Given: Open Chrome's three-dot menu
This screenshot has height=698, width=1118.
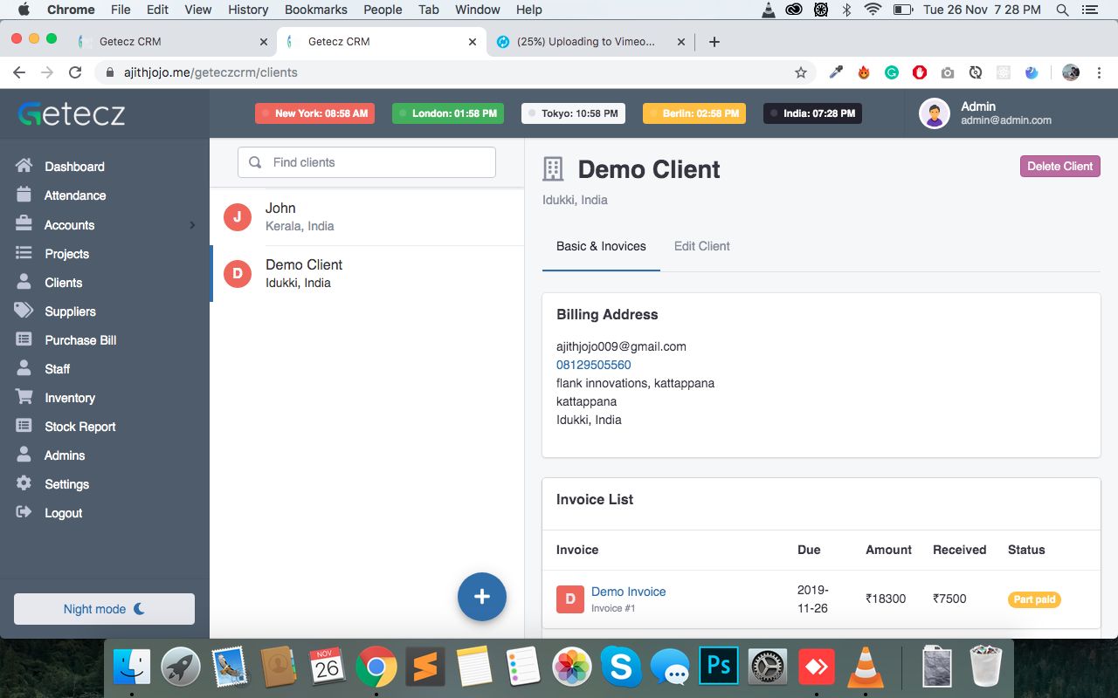Looking at the screenshot, I should (x=1099, y=72).
